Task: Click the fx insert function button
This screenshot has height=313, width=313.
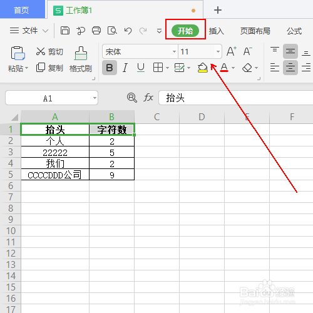Action: click(x=148, y=98)
